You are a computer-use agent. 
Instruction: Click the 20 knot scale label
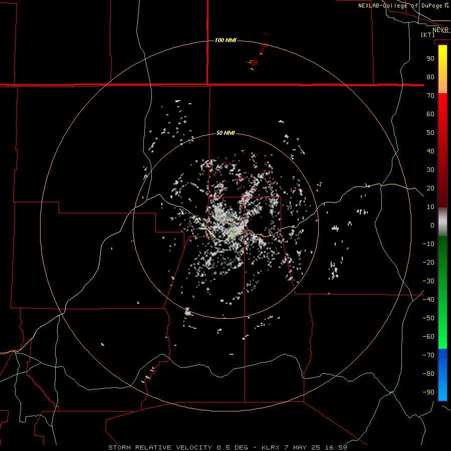pos(430,188)
